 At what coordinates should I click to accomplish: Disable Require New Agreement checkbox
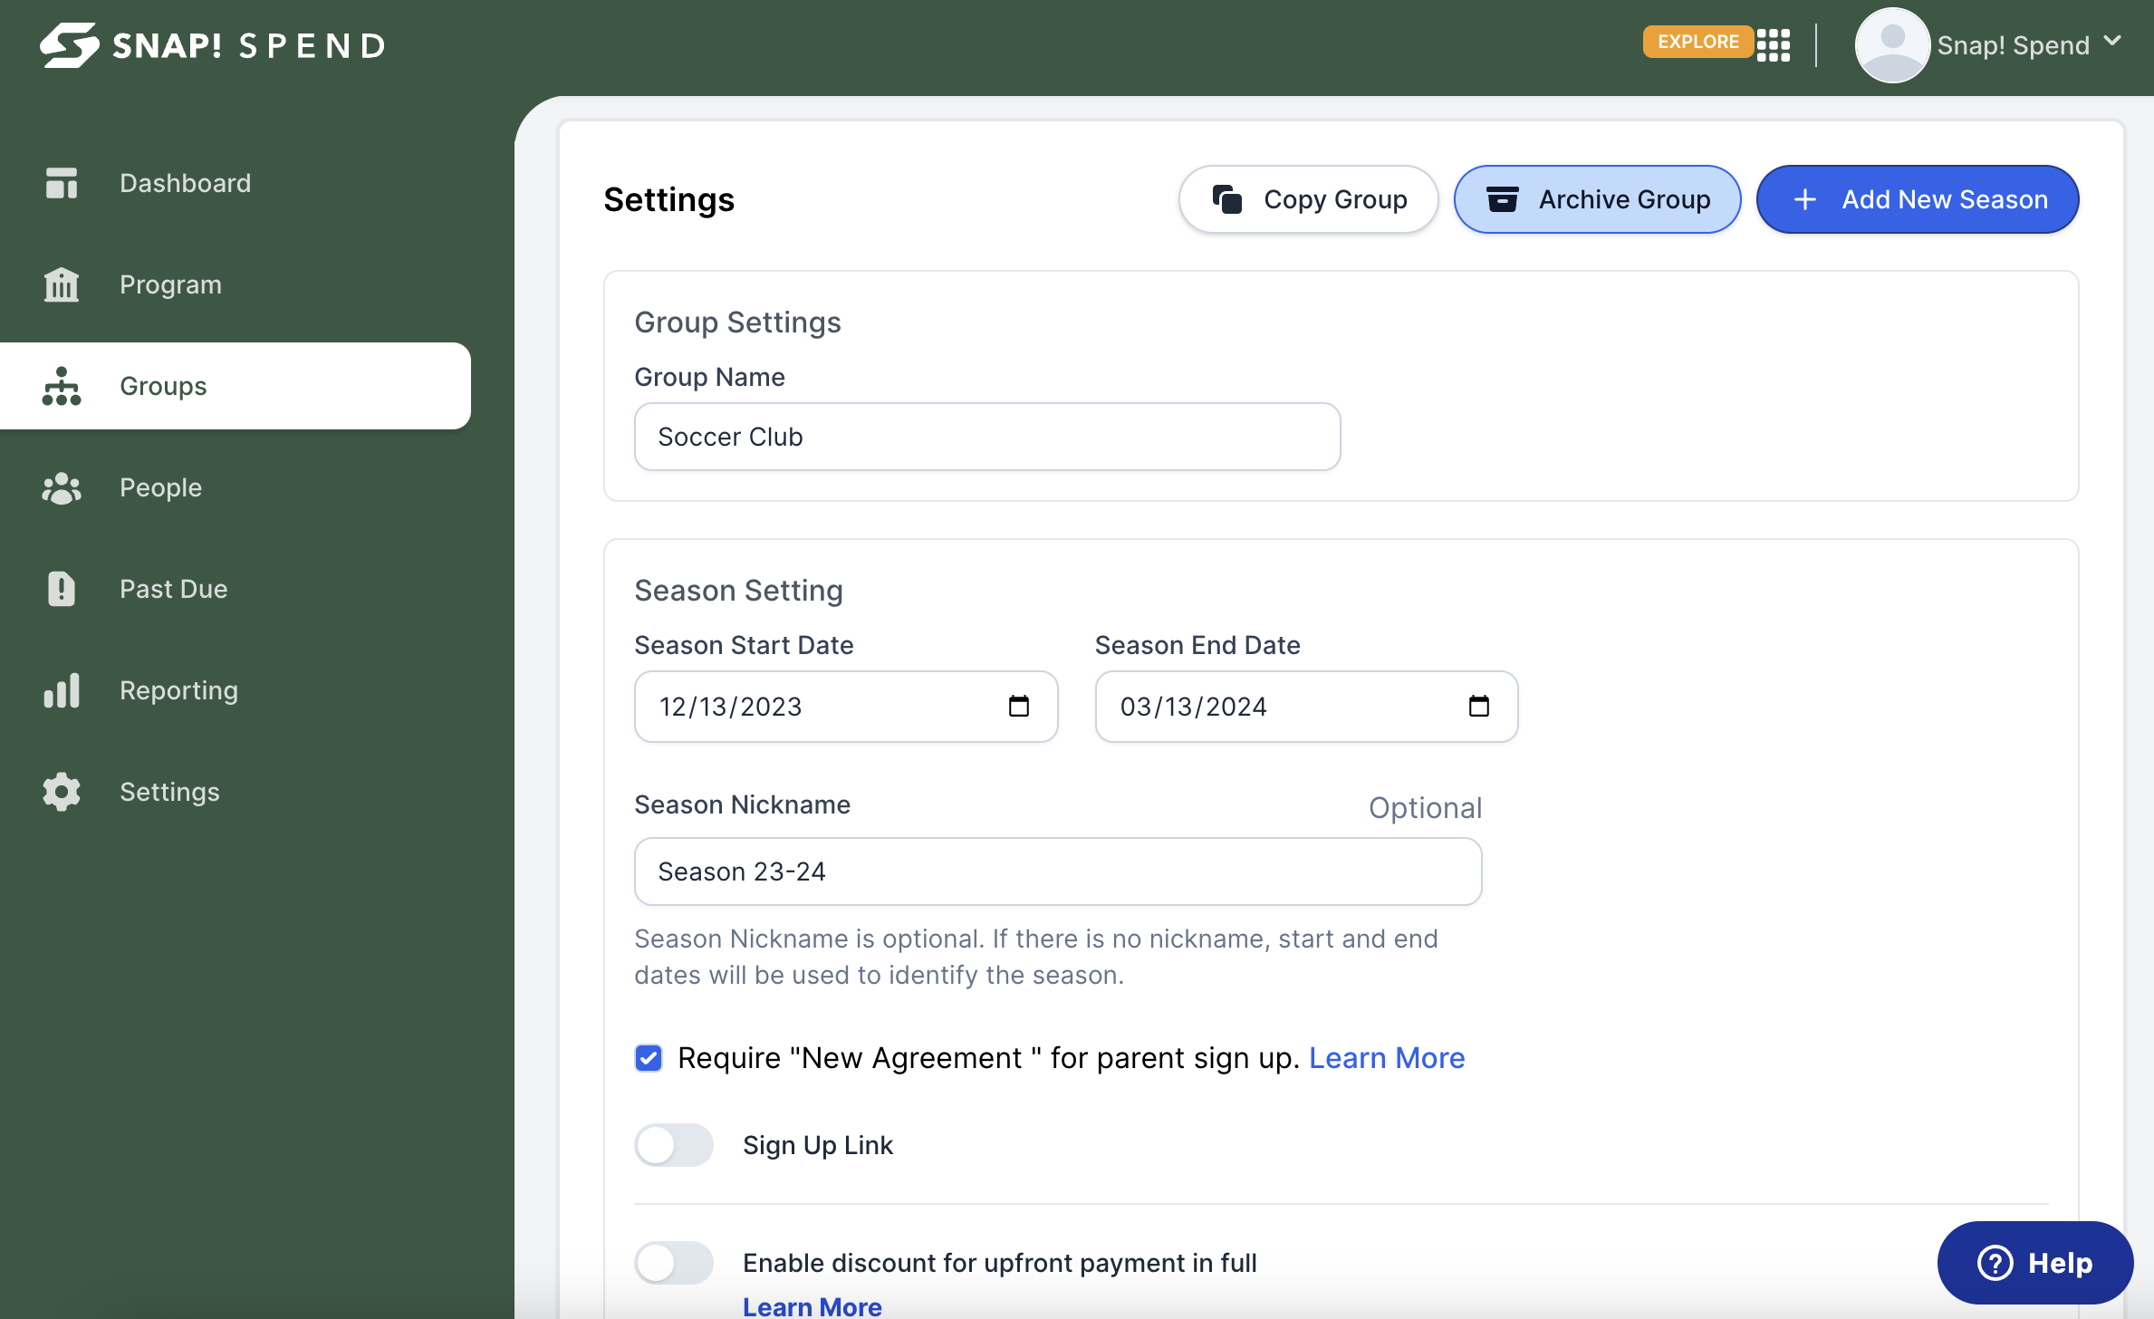point(649,1057)
